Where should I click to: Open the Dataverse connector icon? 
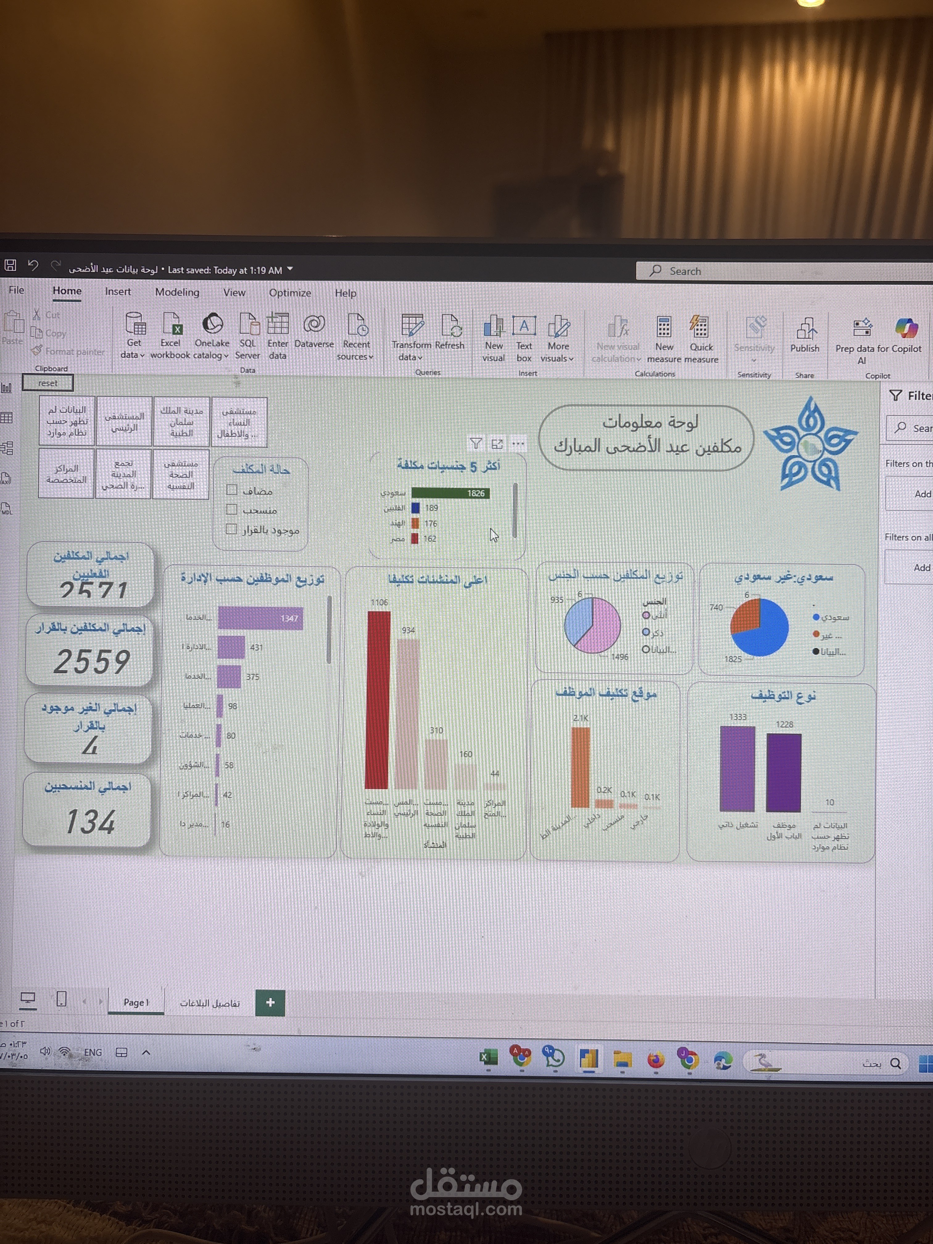click(314, 324)
